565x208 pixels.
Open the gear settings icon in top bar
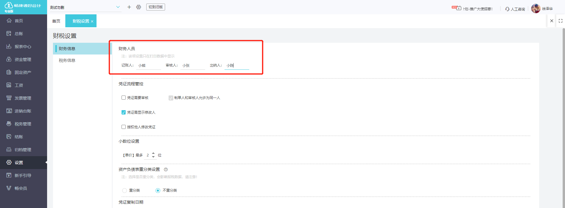139,7
